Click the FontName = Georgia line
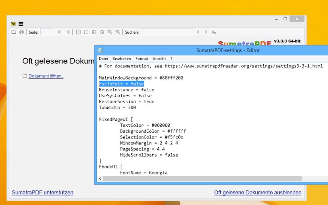 [144, 173]
